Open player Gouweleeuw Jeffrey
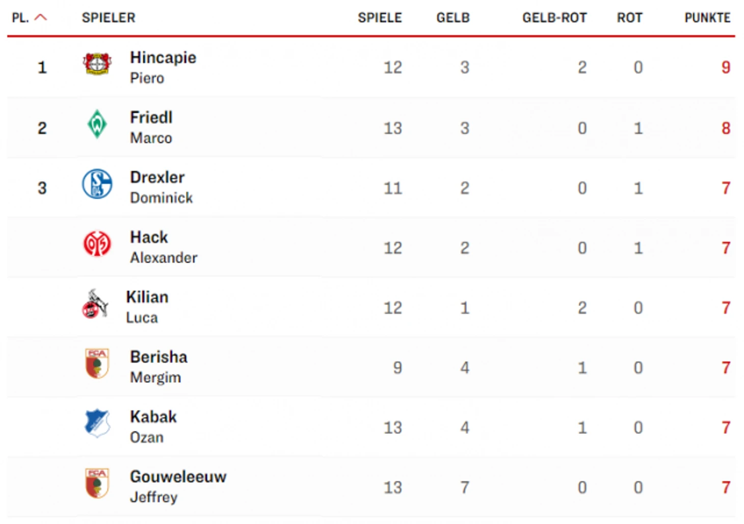 click(x=178, y=486)
